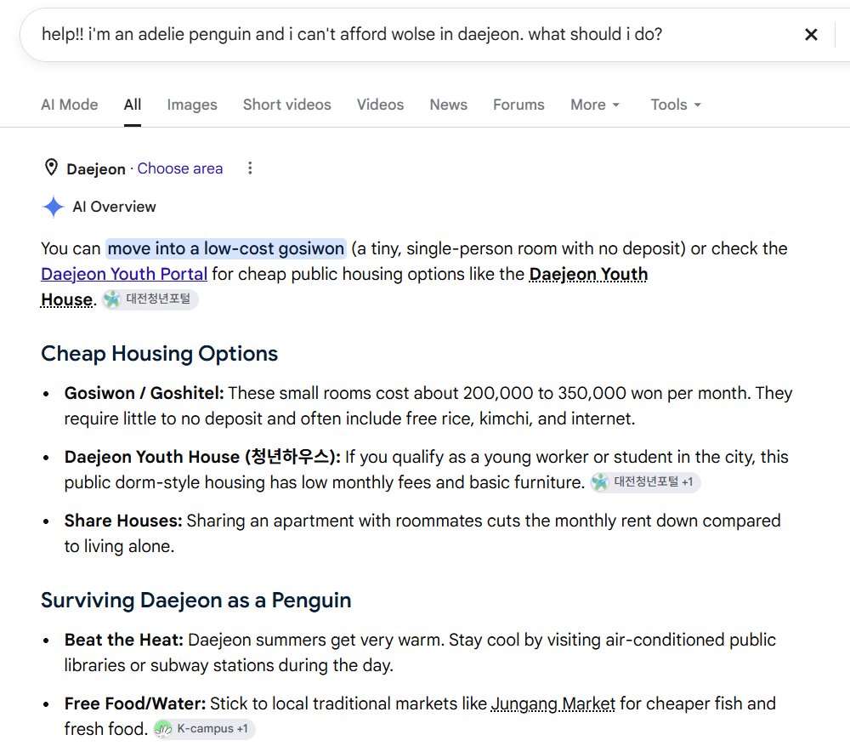Viewport: 850px width, 746px height.
Task: Click the 'AI Overview' label text
Action: pos(115,207)
